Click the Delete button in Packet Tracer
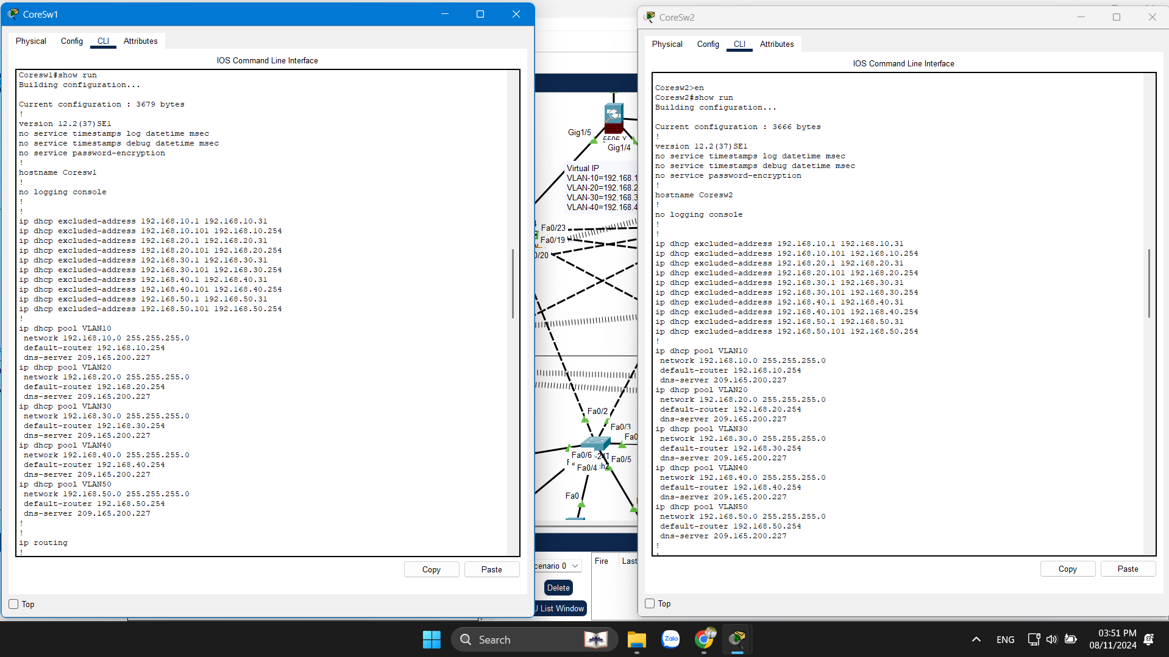1169x657 pixels. click(558, 588)
